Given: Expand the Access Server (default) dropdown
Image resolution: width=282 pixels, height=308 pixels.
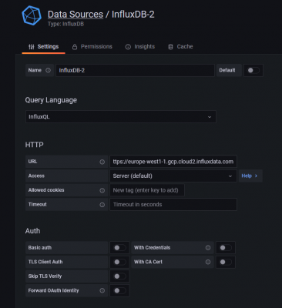Looking at the screenshot, I should tap(173, 176).
